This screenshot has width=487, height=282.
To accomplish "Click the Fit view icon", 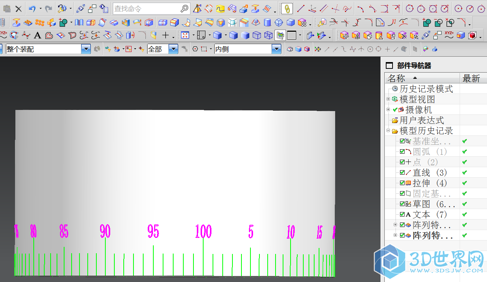I will pos(184,36).
